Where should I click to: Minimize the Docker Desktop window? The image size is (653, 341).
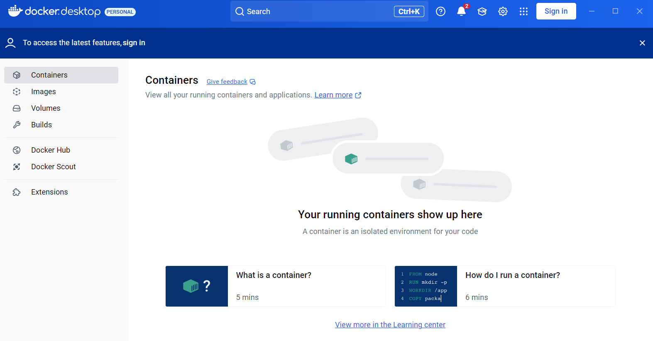[x=592, y=11]
